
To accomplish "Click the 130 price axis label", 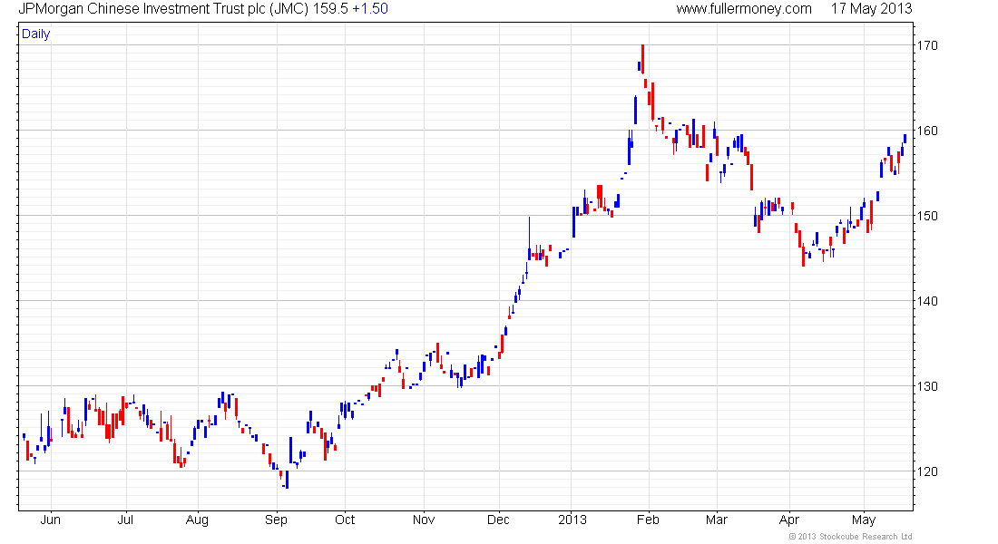I will (x=926, y=387).
